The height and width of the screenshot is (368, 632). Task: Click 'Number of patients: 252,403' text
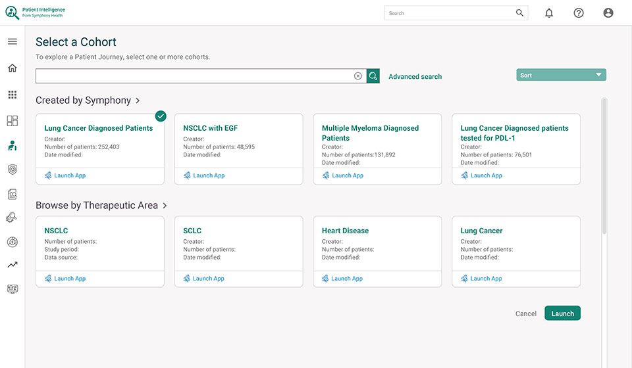pyautogui.click(x=82, y=147)
